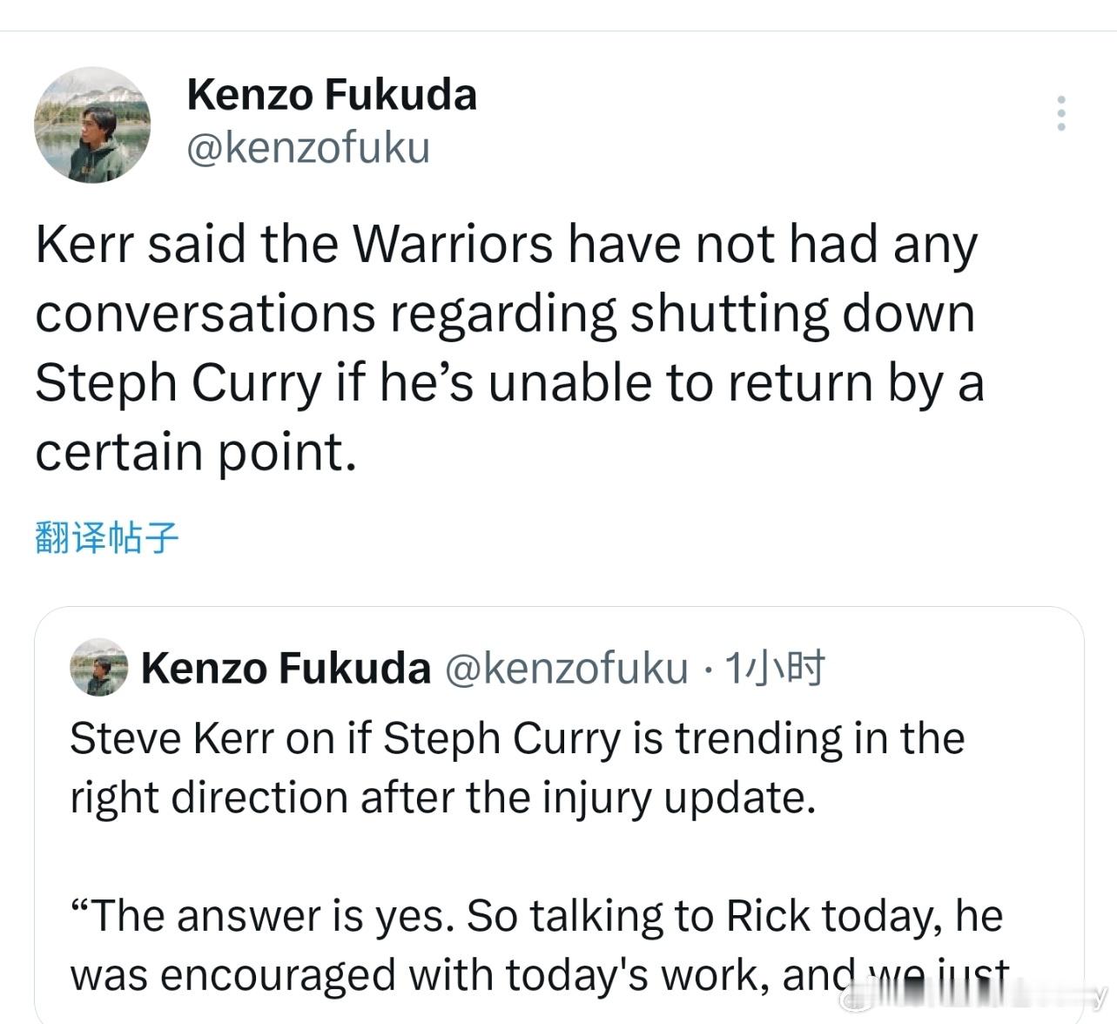Image resolution: width=1117 pixels, height=1024 pixels.
Task: Click the line starting "Kerr said the Warriors"
Action: (506, 244)
